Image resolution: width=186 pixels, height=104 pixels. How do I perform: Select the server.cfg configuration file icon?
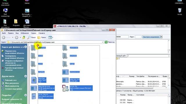click(x=65, y=88)
